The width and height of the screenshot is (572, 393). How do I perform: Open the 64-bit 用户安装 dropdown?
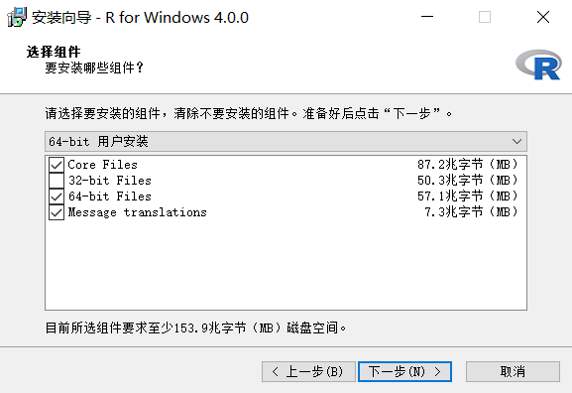286,141
